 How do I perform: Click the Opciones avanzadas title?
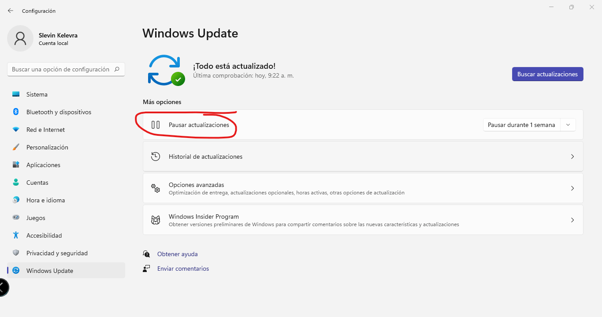coord(197,185)
